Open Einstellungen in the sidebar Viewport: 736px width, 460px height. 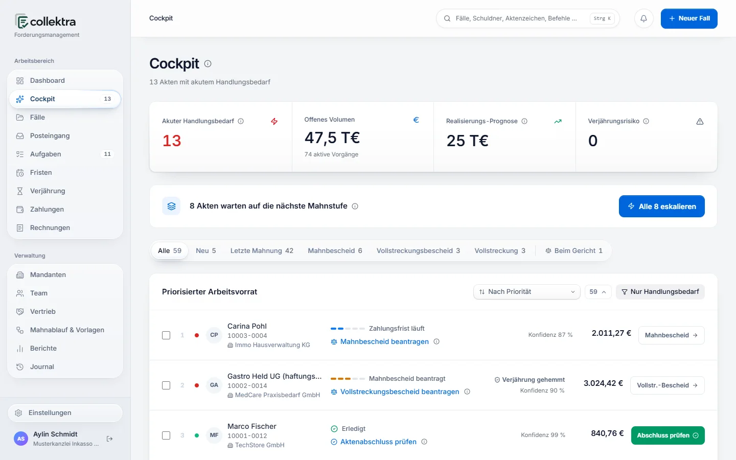coord(65,413)
